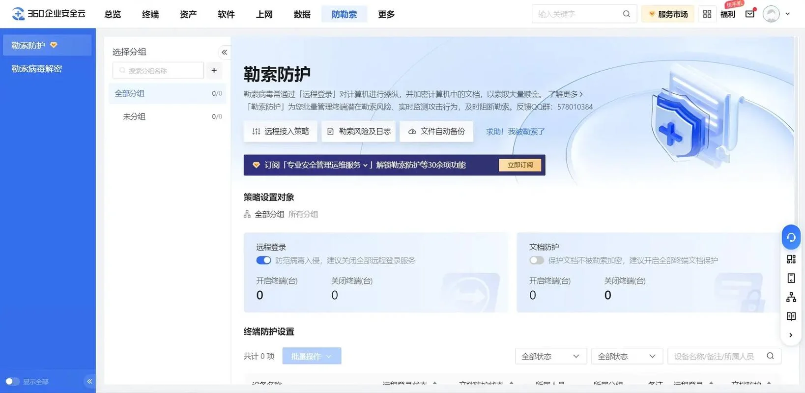Open the 更多 menu
The height and width of the screenshot is (393, 805).
[386, 14]
